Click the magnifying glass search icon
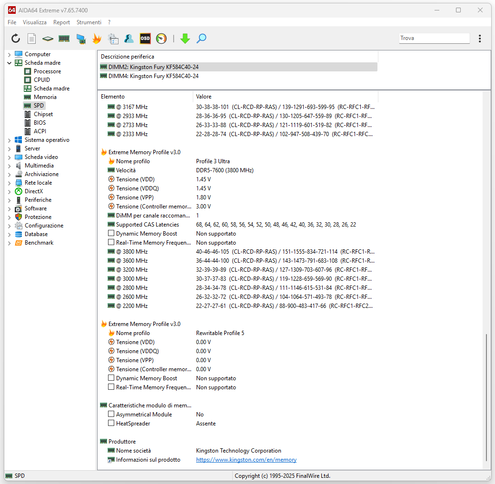Screen dimensions: 495x484 [201, 39]
